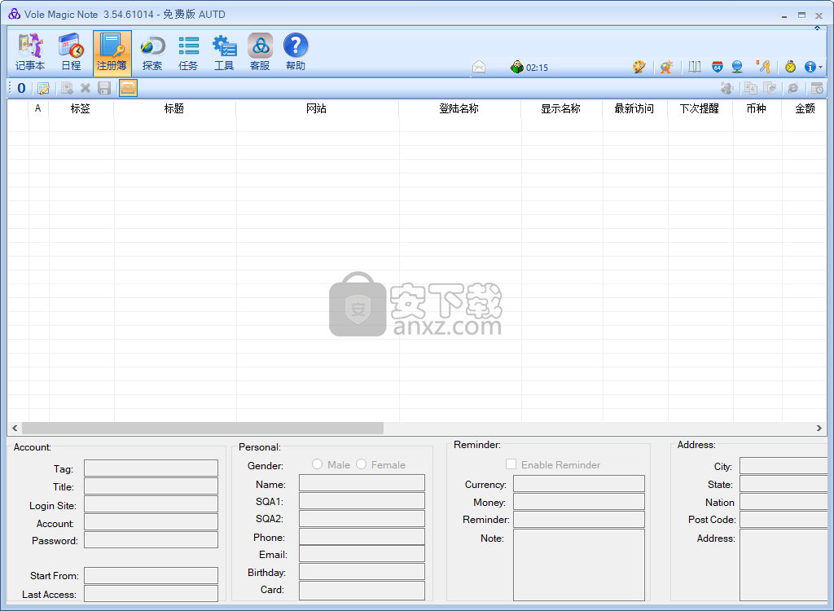The width and height of the screenshot is (834, 611).
Task: Click the SQA1 input field
Action: point(362,501)
